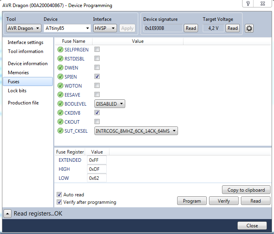Click the green status icon beside CKOUT
Image resolution: width=274 pixels, height=234 pixels.
[60, 122]
